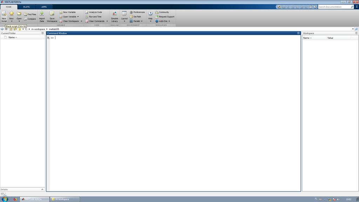Start Run and Time profiler
The image size is (359, 202).
[93, 17]
